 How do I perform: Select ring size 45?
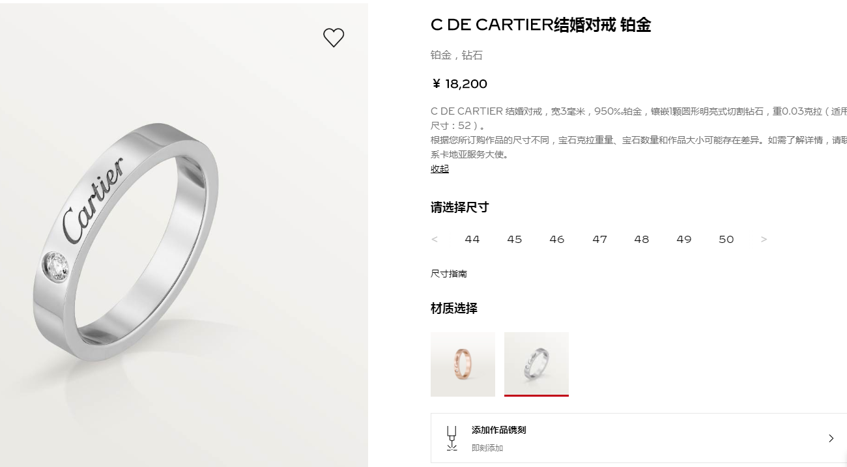[x=515, y=239]
